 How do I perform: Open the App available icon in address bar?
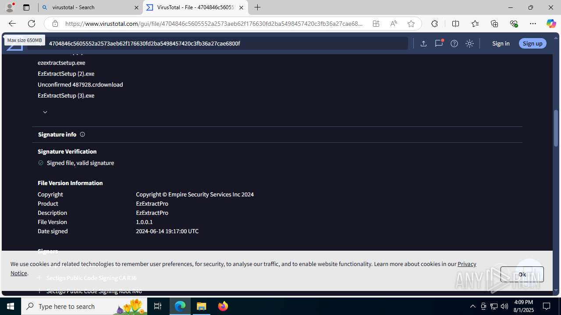(376, 24)
